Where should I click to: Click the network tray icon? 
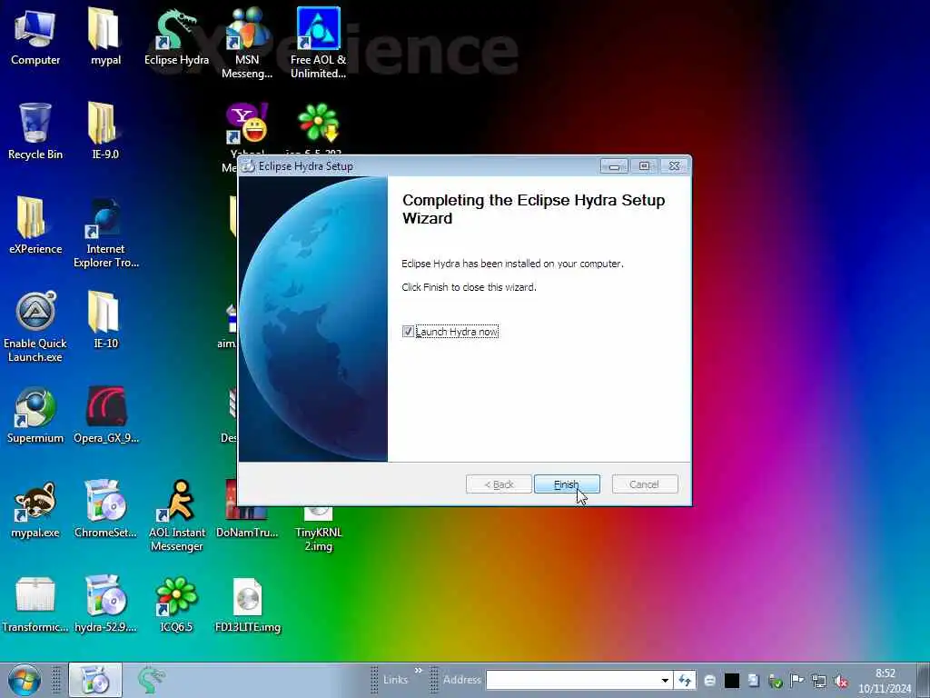coord(819,681)
